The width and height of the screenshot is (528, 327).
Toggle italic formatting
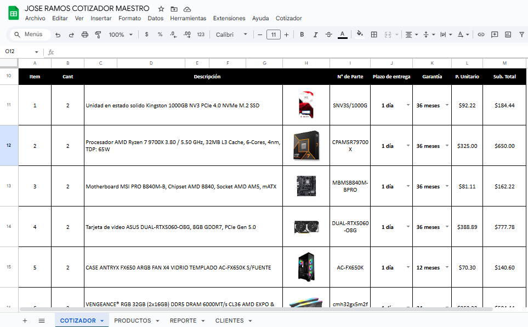pos(315,35)
